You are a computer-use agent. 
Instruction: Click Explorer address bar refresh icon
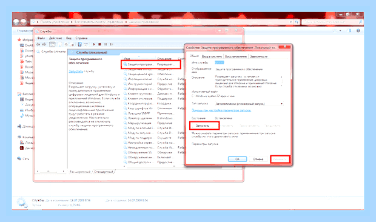[297, 22]
